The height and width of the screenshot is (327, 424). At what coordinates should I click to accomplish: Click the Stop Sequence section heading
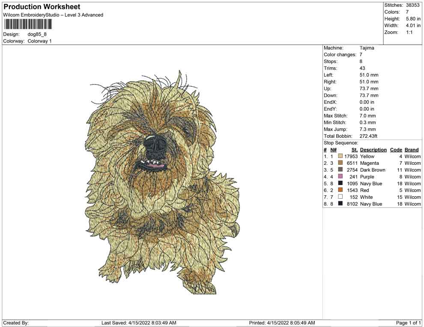340,142
